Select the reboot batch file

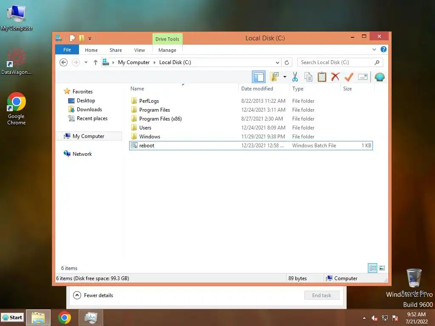point(251,146)
